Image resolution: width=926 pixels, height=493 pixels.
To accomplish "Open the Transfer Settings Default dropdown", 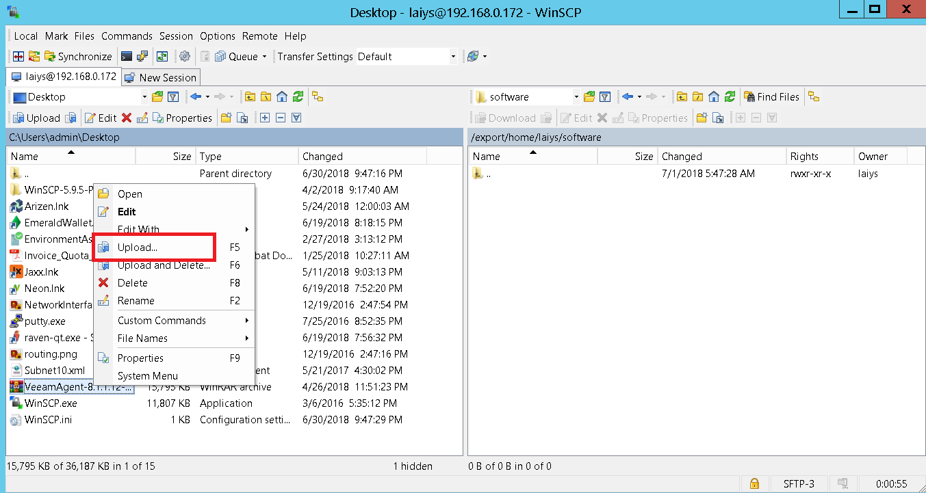I will 453,56.
